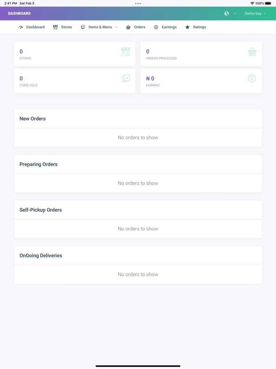Click the Earnings dollar icon
The image size is (276, 369).
click(156, 27)
